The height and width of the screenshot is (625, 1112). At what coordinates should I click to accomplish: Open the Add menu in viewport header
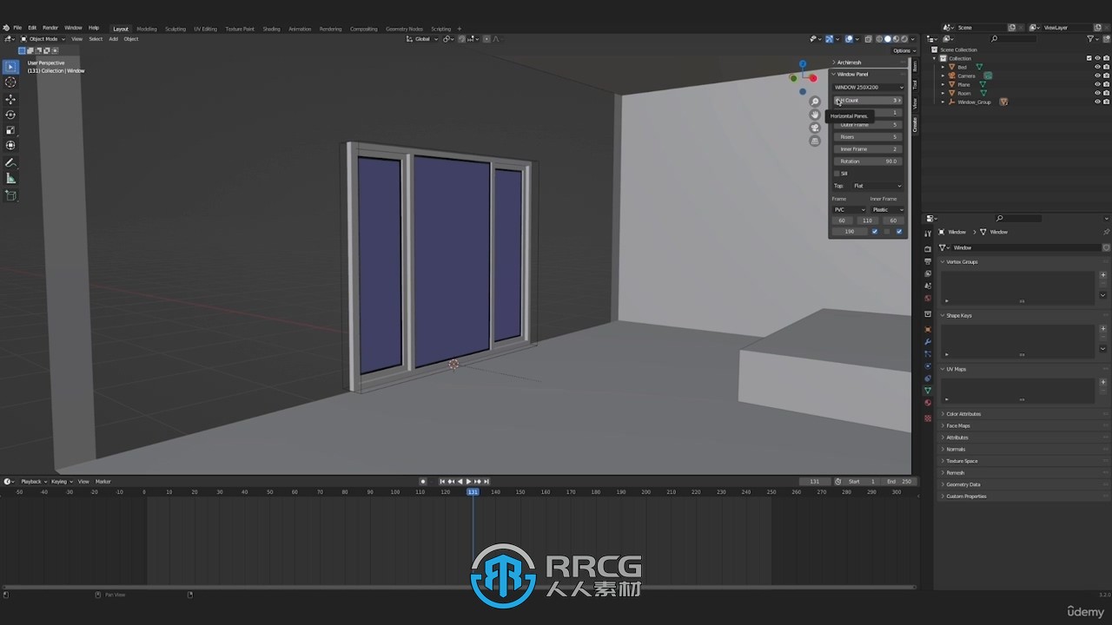(113, 39)
